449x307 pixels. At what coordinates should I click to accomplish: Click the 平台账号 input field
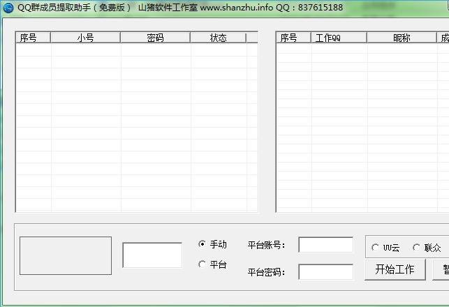point(325,245)
